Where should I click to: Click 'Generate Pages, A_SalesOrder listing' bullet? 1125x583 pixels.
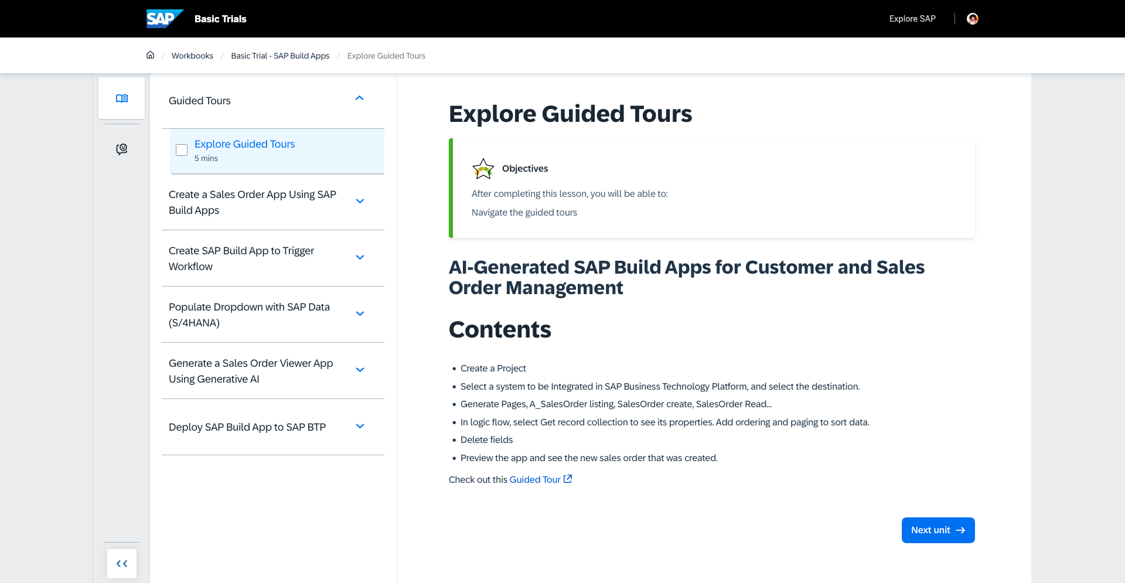pyautogui.click(x=616, y=404)
